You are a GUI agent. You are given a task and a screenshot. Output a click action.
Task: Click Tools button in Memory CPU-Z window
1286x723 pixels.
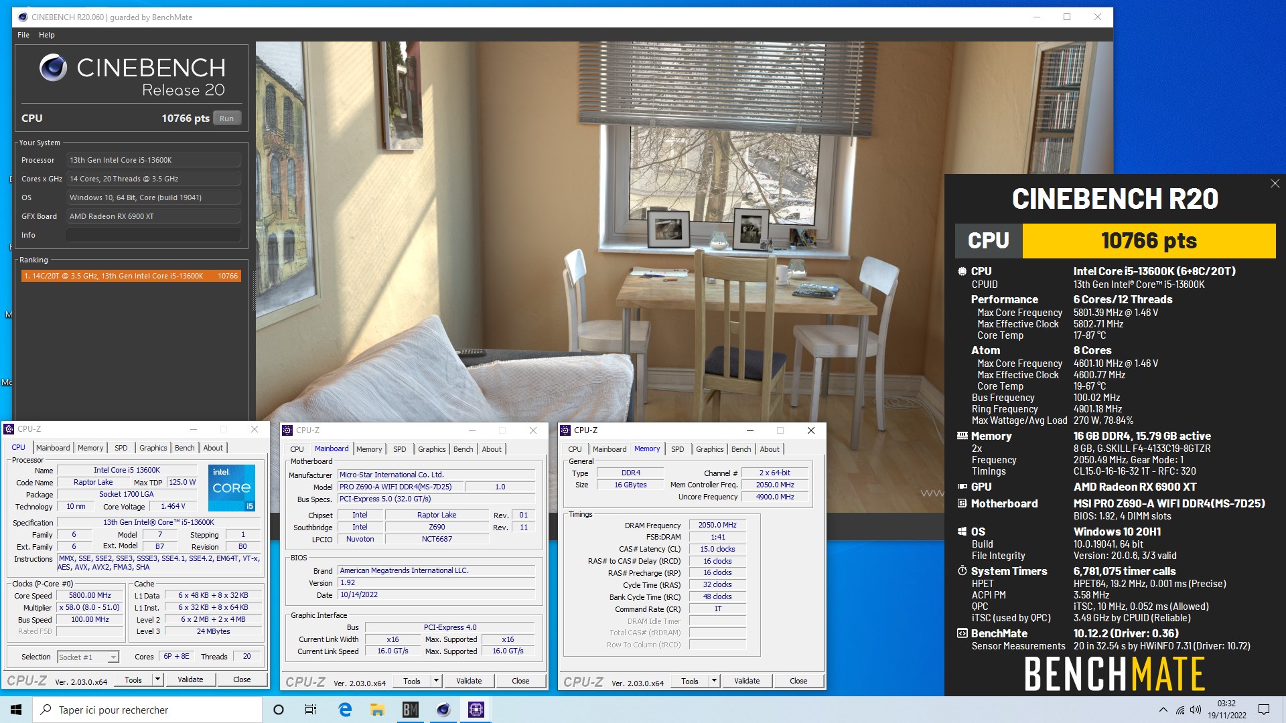point(690,681)
